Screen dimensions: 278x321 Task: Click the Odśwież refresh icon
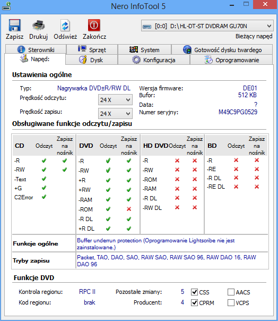click(x=65, y=26)
